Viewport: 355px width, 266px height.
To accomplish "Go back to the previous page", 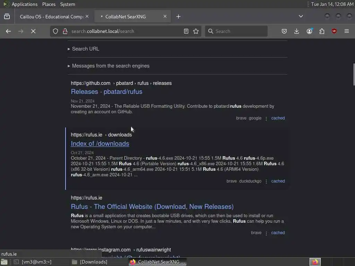I will tap(8, 31).
